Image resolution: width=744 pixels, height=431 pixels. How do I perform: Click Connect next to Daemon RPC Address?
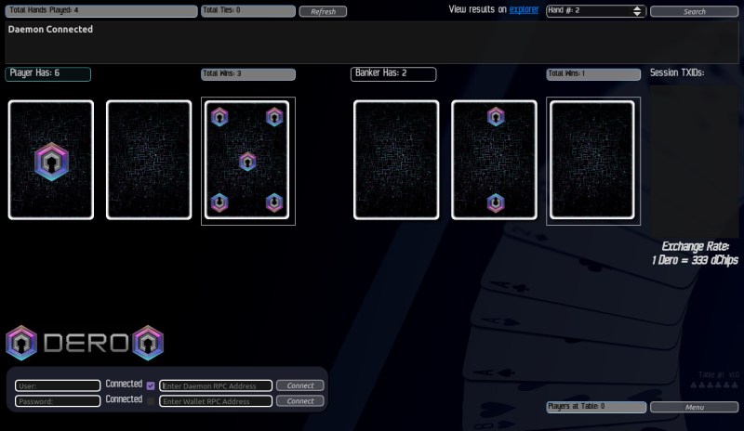[x=299, y=385]
